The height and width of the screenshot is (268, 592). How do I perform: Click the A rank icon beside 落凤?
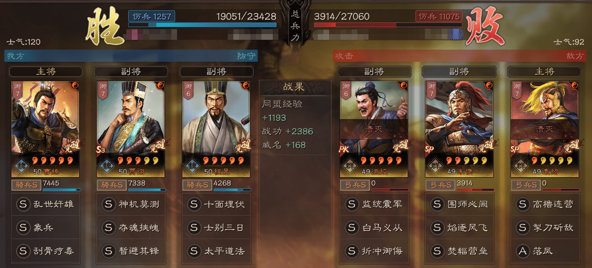[x=523, y=251]
